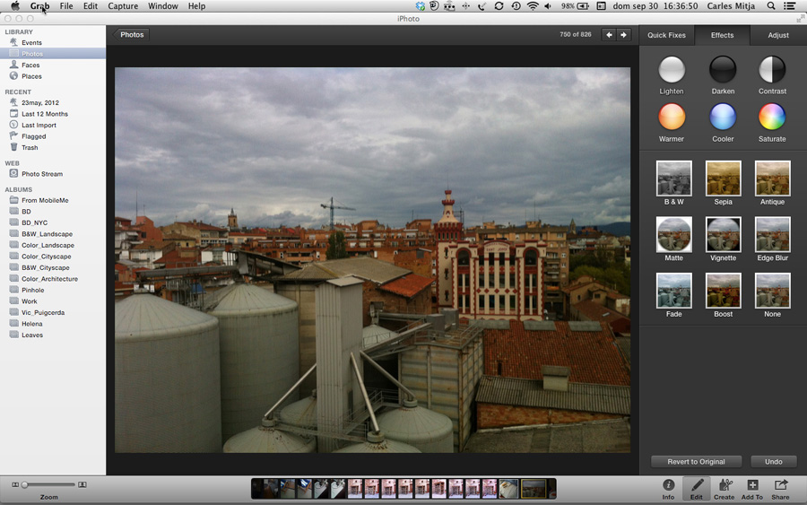Click the Zoom slider track

coord(49,485)
